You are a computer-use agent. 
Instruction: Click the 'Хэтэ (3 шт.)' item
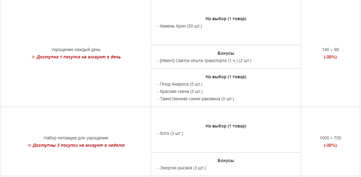click(170, 133)
